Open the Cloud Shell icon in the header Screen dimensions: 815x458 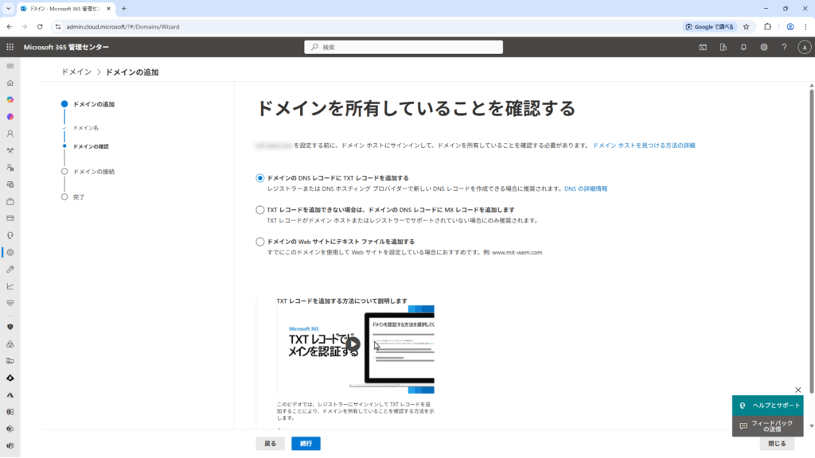tap(703, 47)
